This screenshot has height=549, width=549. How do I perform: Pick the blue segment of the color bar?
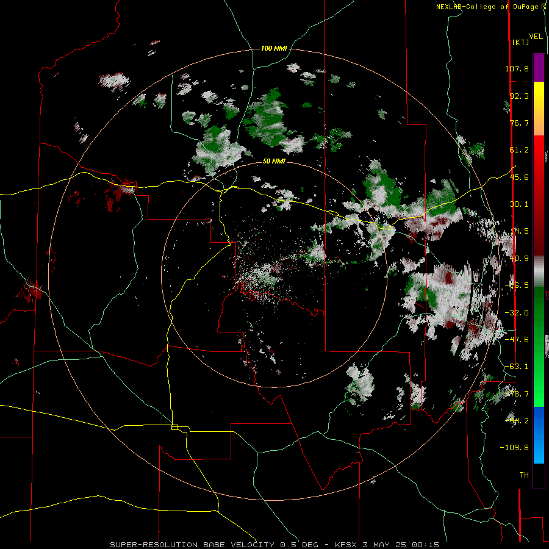click(x=539, y=435)
